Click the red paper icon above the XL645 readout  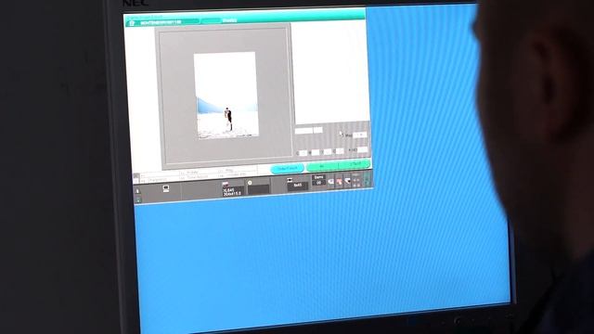pyautogui.click(x=226, y=184)
